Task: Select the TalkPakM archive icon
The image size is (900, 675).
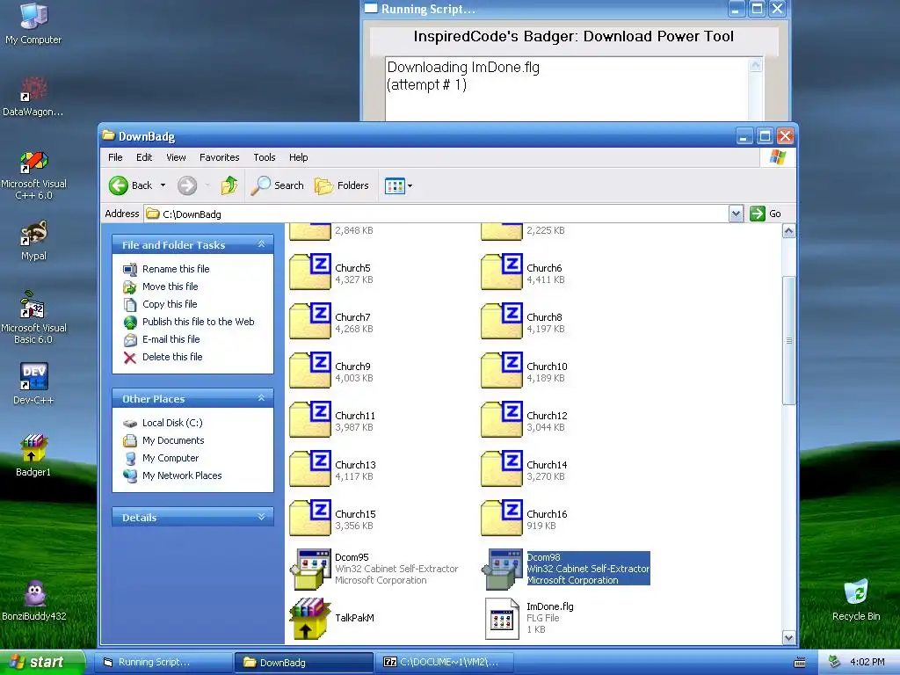Action: point(310,618)
